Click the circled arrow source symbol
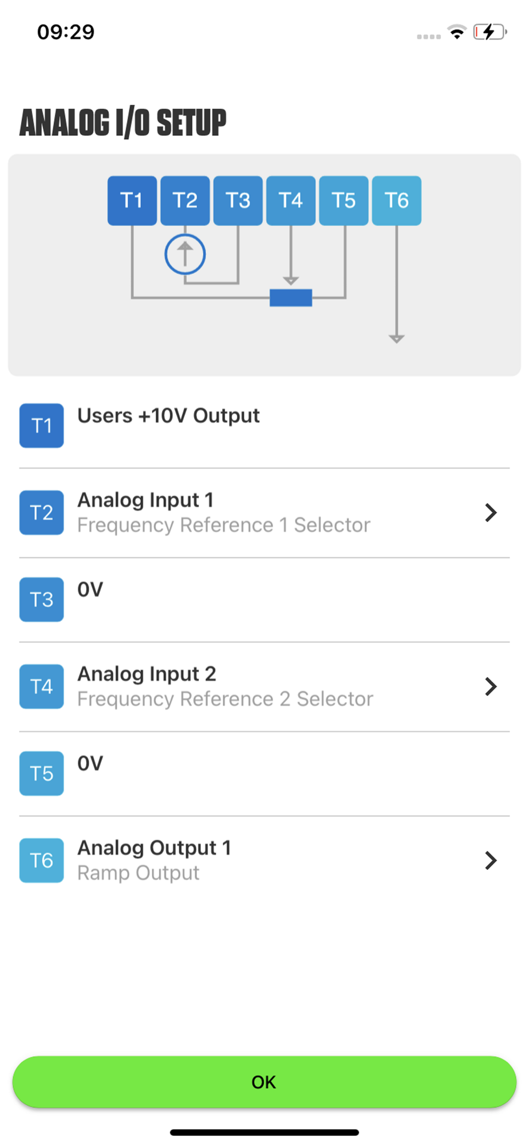The height and width of the screenshot is (1146, 529). click(x=185, y=254)
